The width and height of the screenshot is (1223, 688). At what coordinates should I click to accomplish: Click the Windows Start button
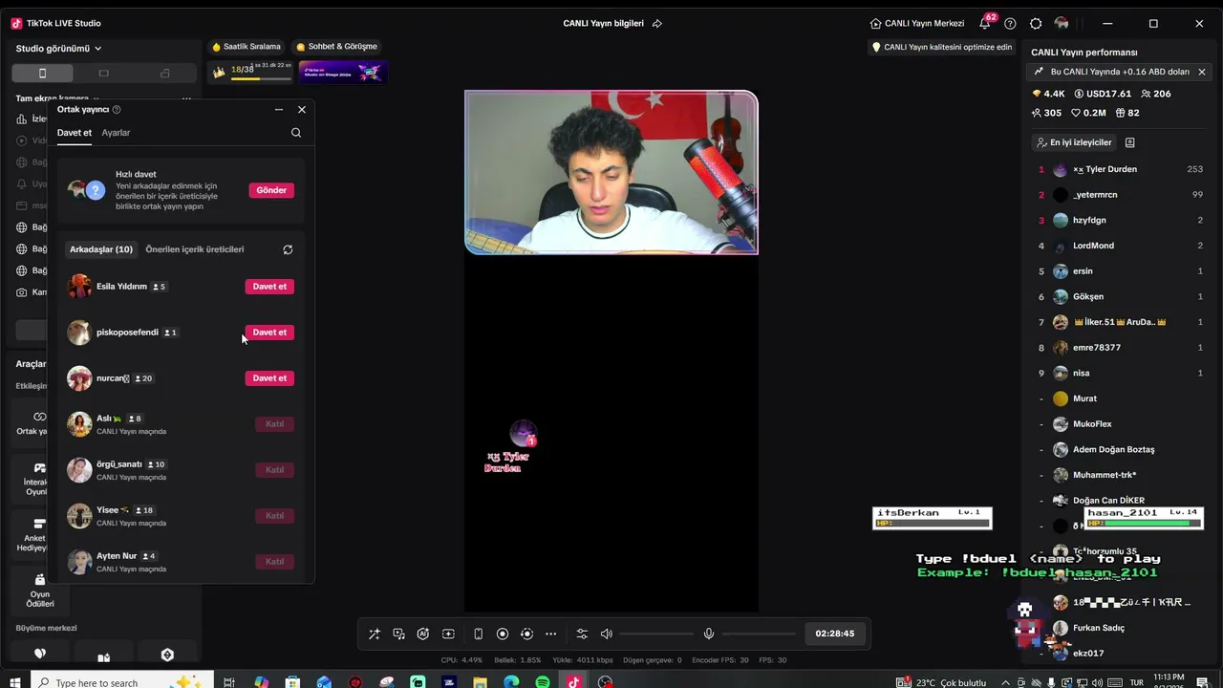pos(16,682)
